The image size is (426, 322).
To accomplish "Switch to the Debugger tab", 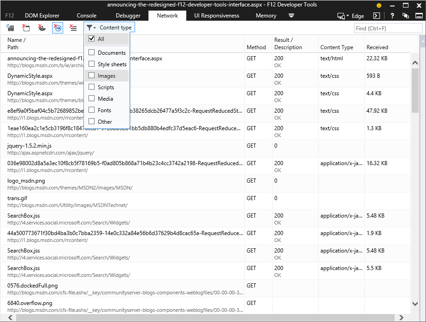I will click(x=128, y=16).
